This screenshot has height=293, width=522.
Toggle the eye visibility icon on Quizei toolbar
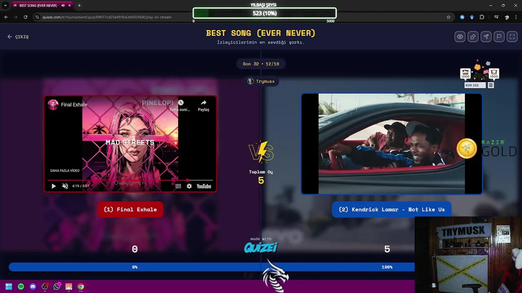click(460, 37)
